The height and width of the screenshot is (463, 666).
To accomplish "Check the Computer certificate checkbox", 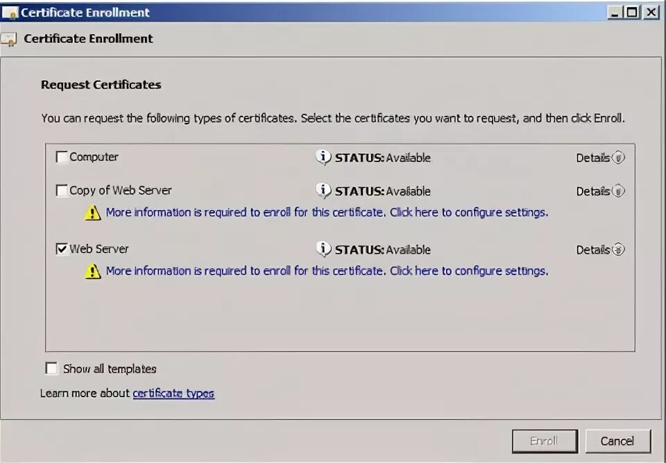I will (62, 157).
